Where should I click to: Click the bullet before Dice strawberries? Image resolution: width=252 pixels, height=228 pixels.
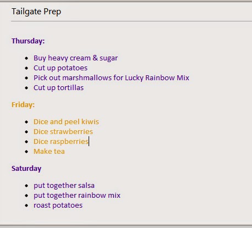tap(26, 132)
